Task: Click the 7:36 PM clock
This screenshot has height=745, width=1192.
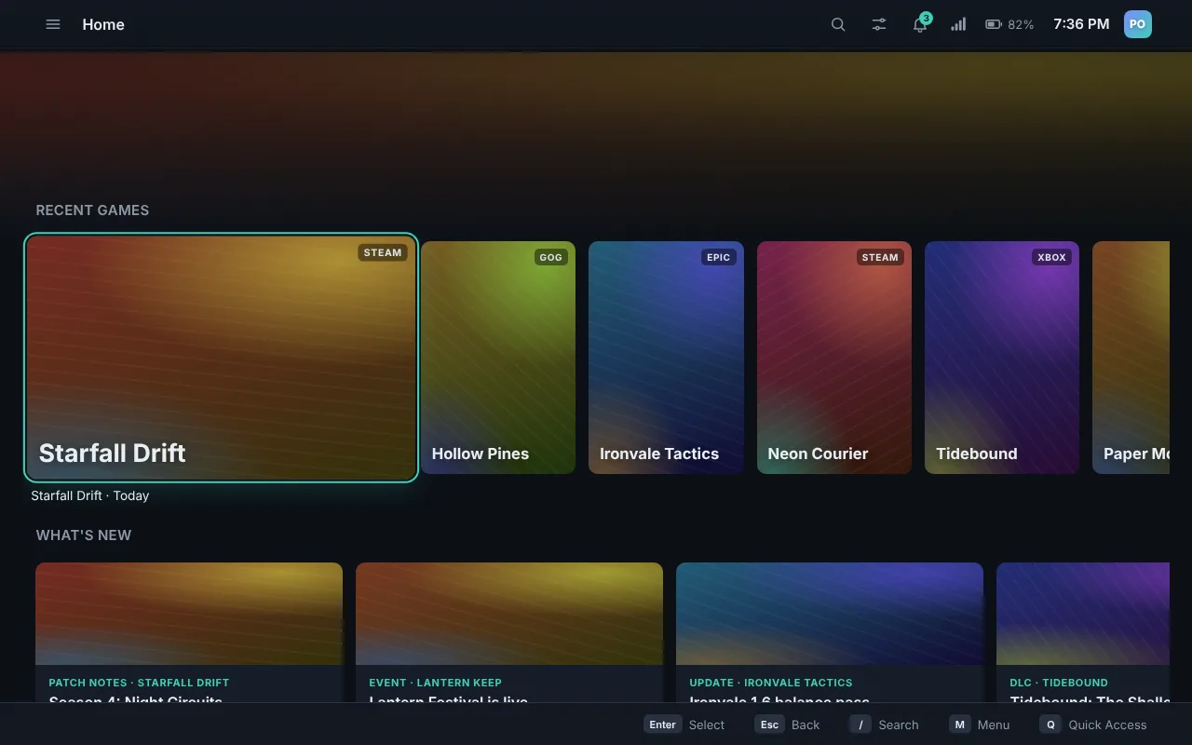Action: pos(1081,24)
